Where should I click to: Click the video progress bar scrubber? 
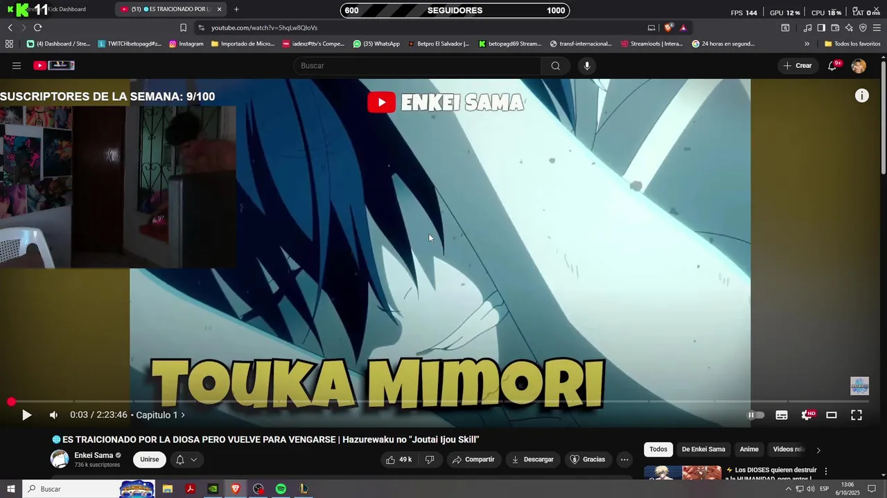click(x=11, y=402)
